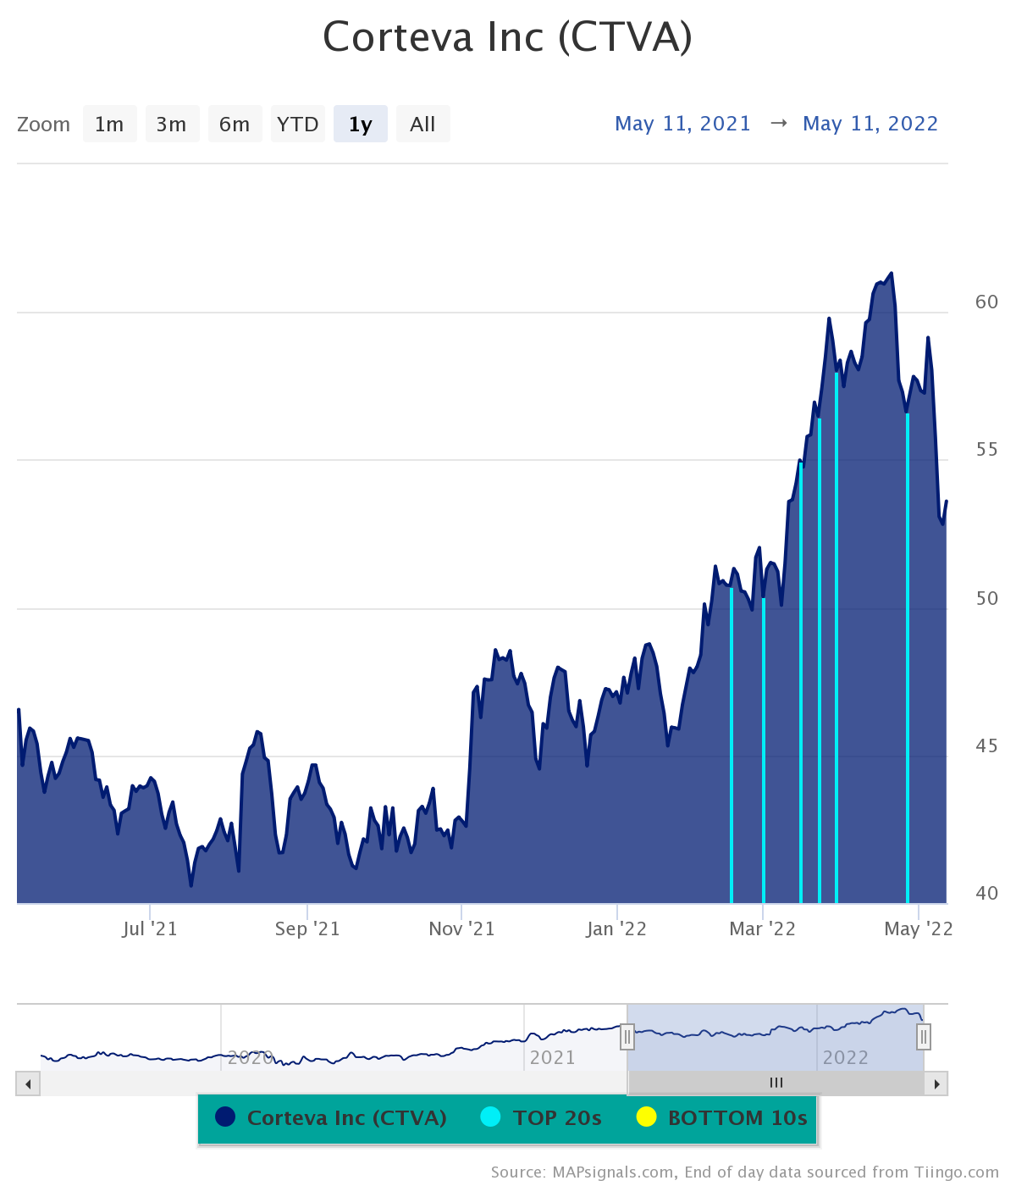Click the yellow BOTTOM 10s legend marker
Screen dimensions: 1016x1186
point(646,1117)
